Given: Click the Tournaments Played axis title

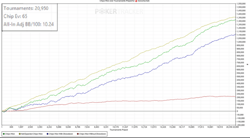Looking at the screenshot, I should (119, 130).
